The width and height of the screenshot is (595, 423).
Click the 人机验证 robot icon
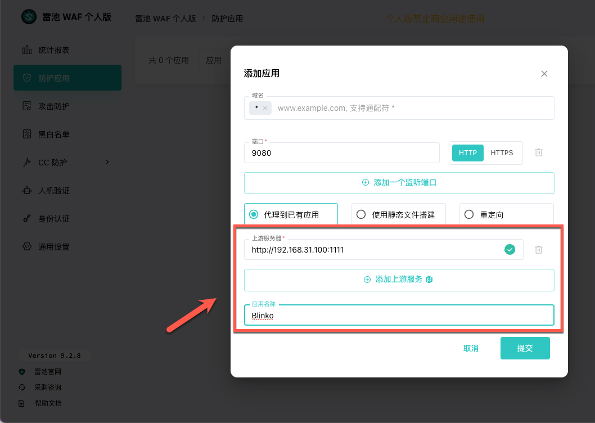(27, 190)
